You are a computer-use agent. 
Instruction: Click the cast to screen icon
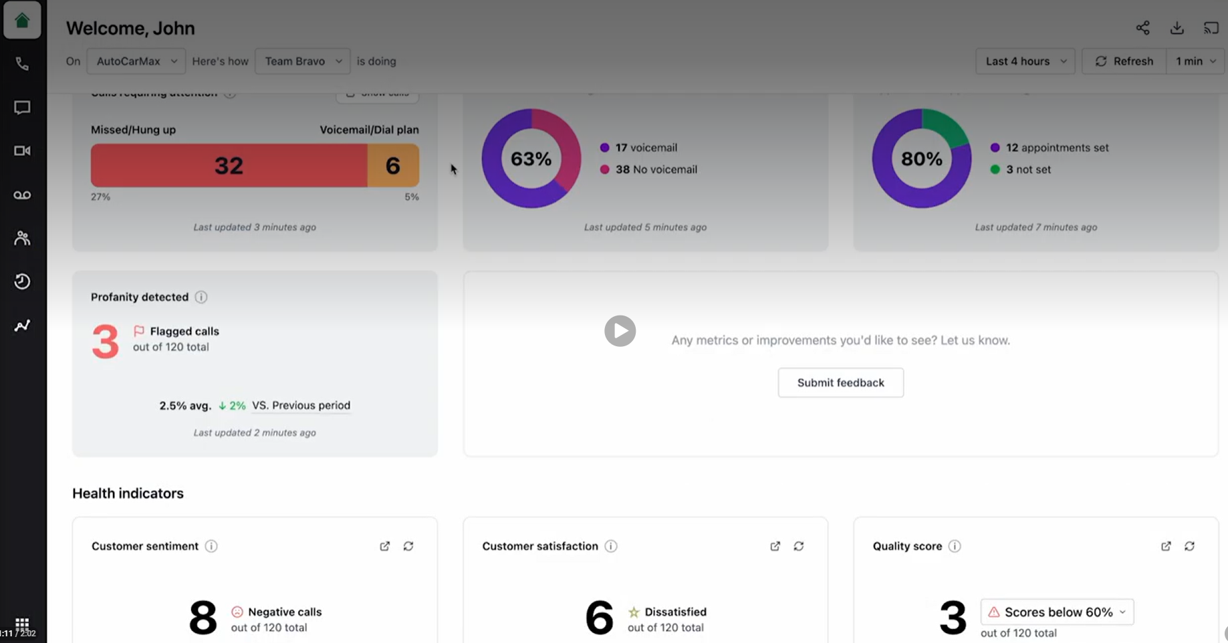[1211, 28]
